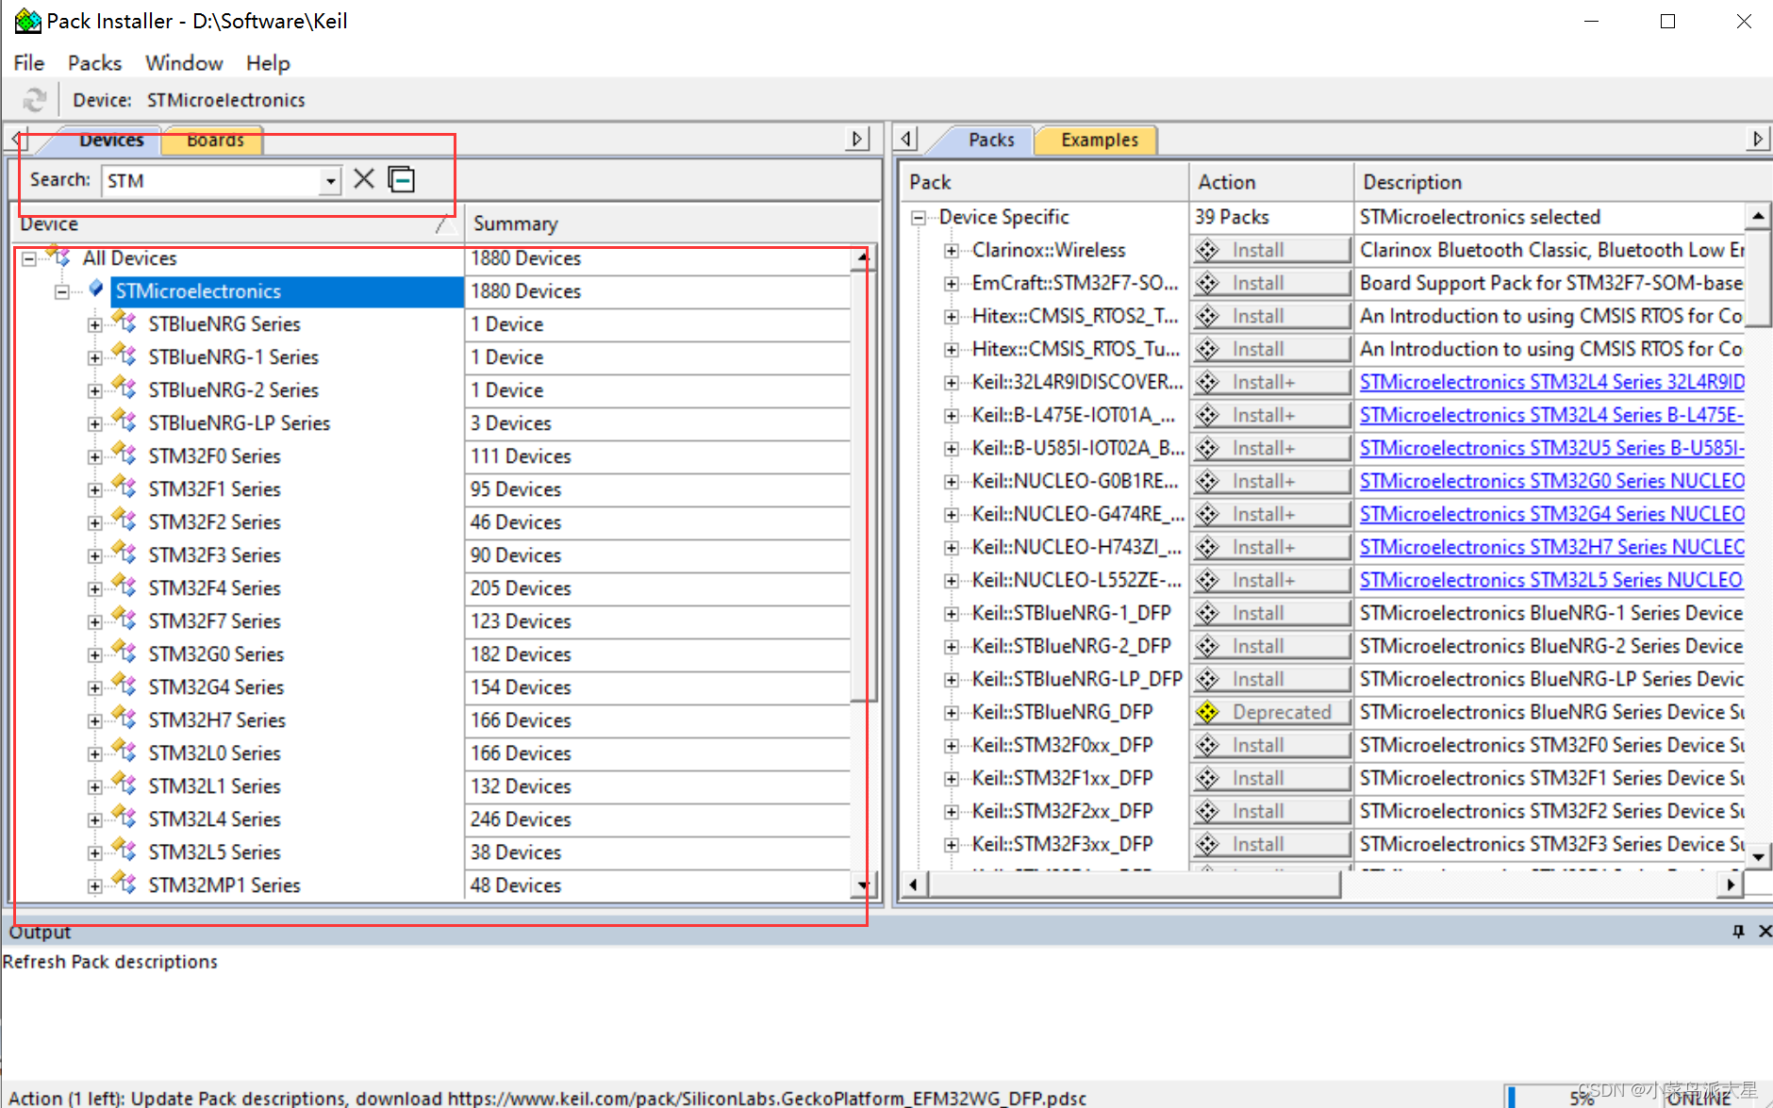Viewport: 1773px width, 1108px height.
Task: Switch to the Examples tab
Action: coord(1099,140)
